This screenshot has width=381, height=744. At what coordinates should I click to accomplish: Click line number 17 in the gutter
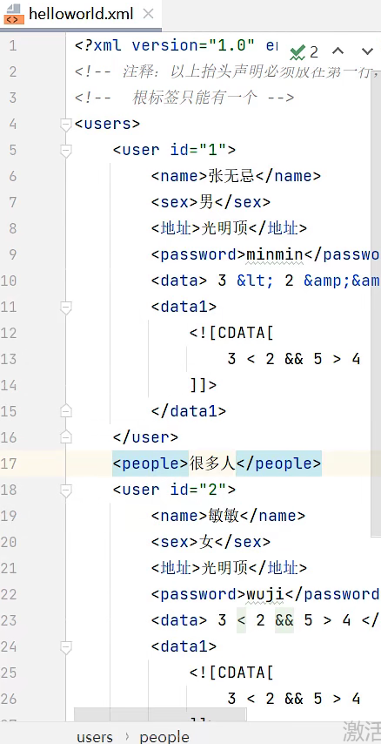tap(9, 463)
